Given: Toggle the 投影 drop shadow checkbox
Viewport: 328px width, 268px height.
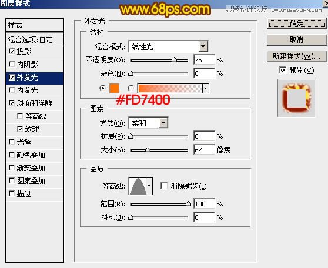Looking at the screenshot, I should click(12, 51).
